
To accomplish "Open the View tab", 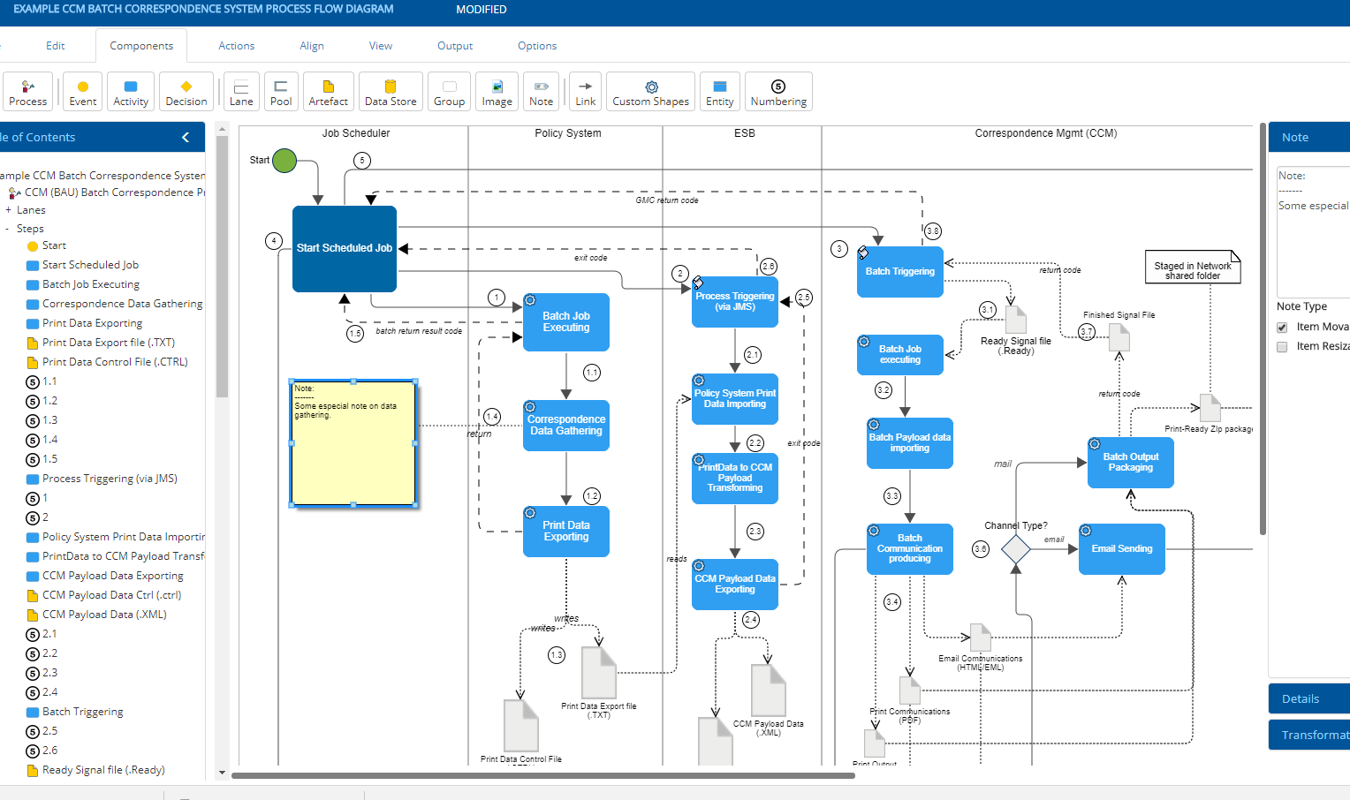I will [x=381, y=46].
